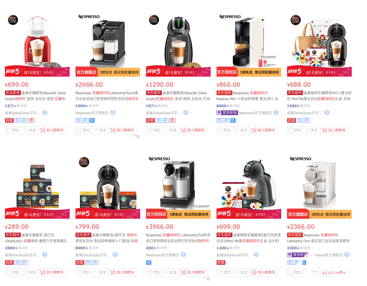Add the ¥1290.00 machine to cart via 加入购物车
Screen dimensions: 367x286
(x=193, y=130)
